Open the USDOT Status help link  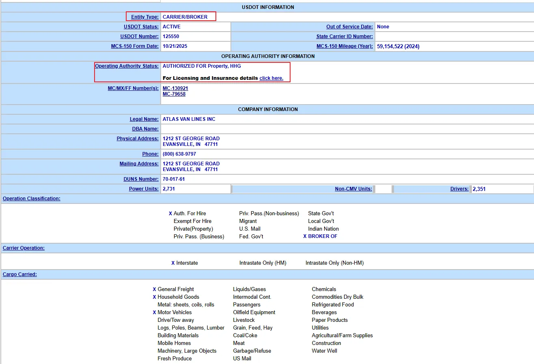click(141, 27)
